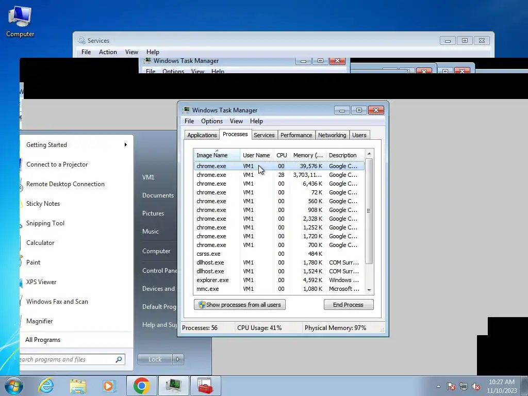The height and width of the screenshot is (396, 528).
Task: Expand the arrow next to Lock
Action: [178, 359]
